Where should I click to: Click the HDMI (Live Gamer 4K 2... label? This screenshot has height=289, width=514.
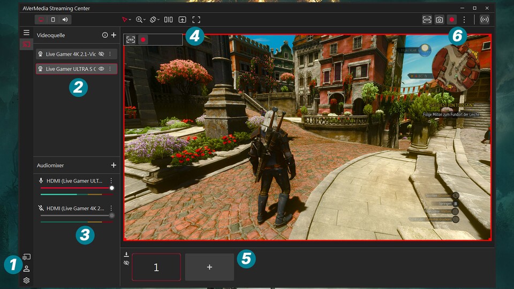[x=75, y=208]
